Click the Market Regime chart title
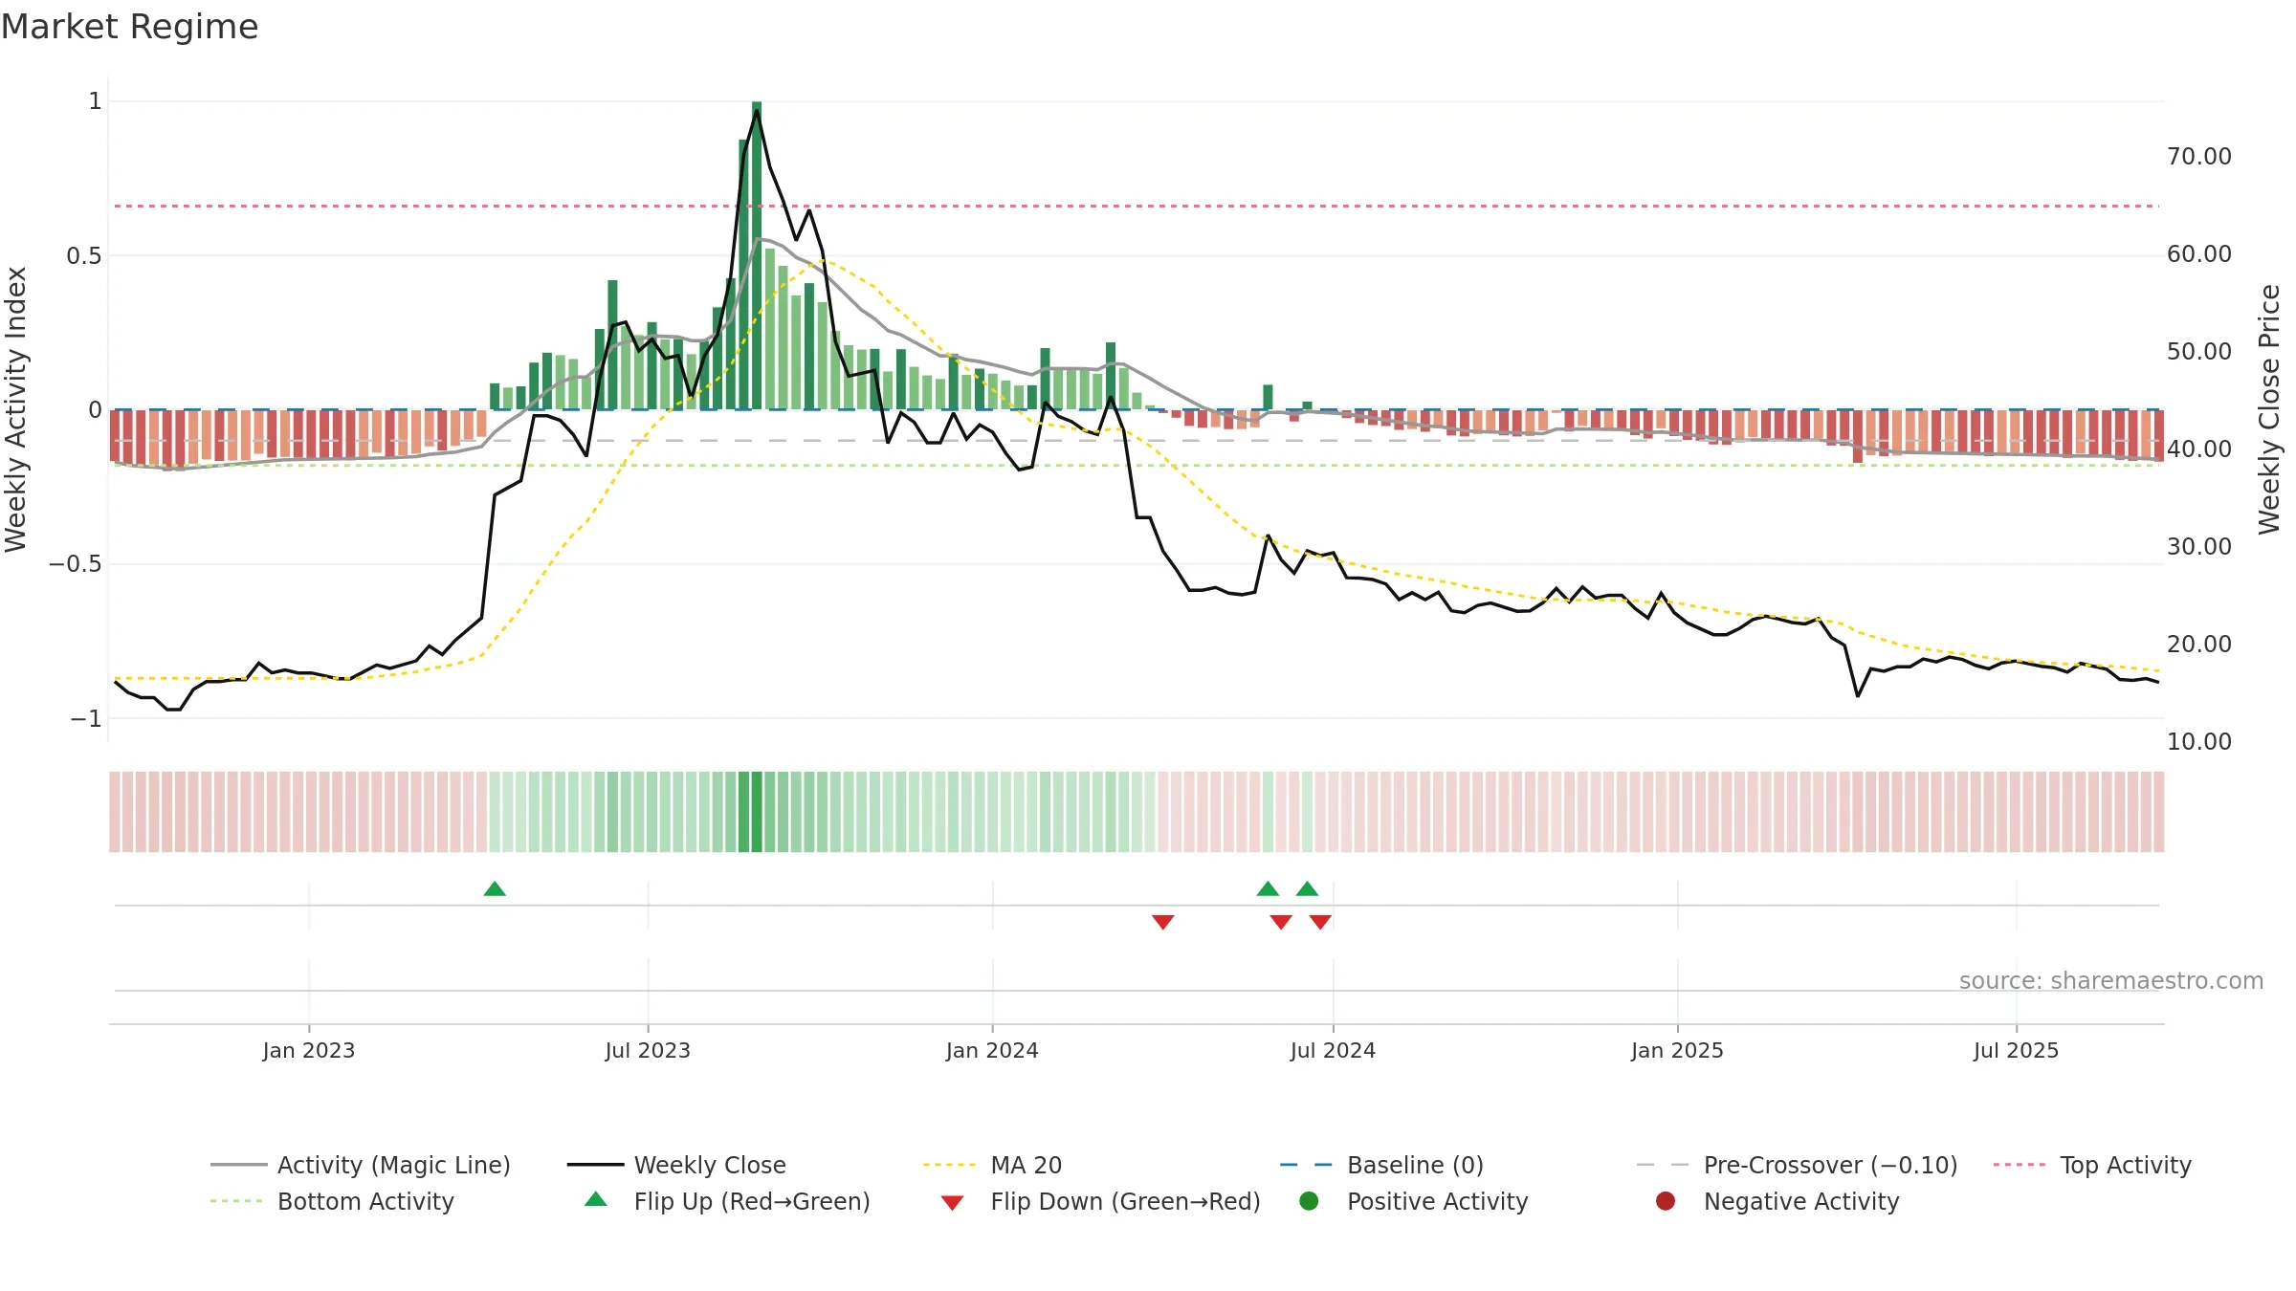This screenshot has width=2296, height=1291. pos(129,27)
